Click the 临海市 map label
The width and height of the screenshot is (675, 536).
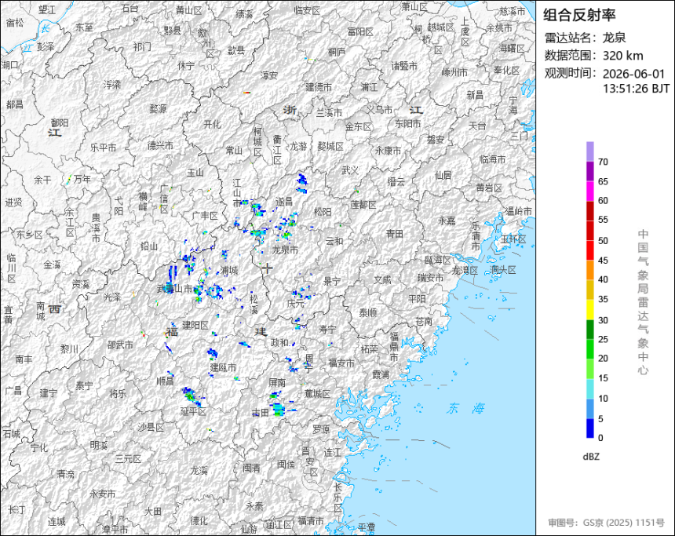click(492, 159)
